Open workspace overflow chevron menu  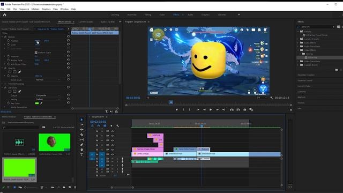point(238,14)
